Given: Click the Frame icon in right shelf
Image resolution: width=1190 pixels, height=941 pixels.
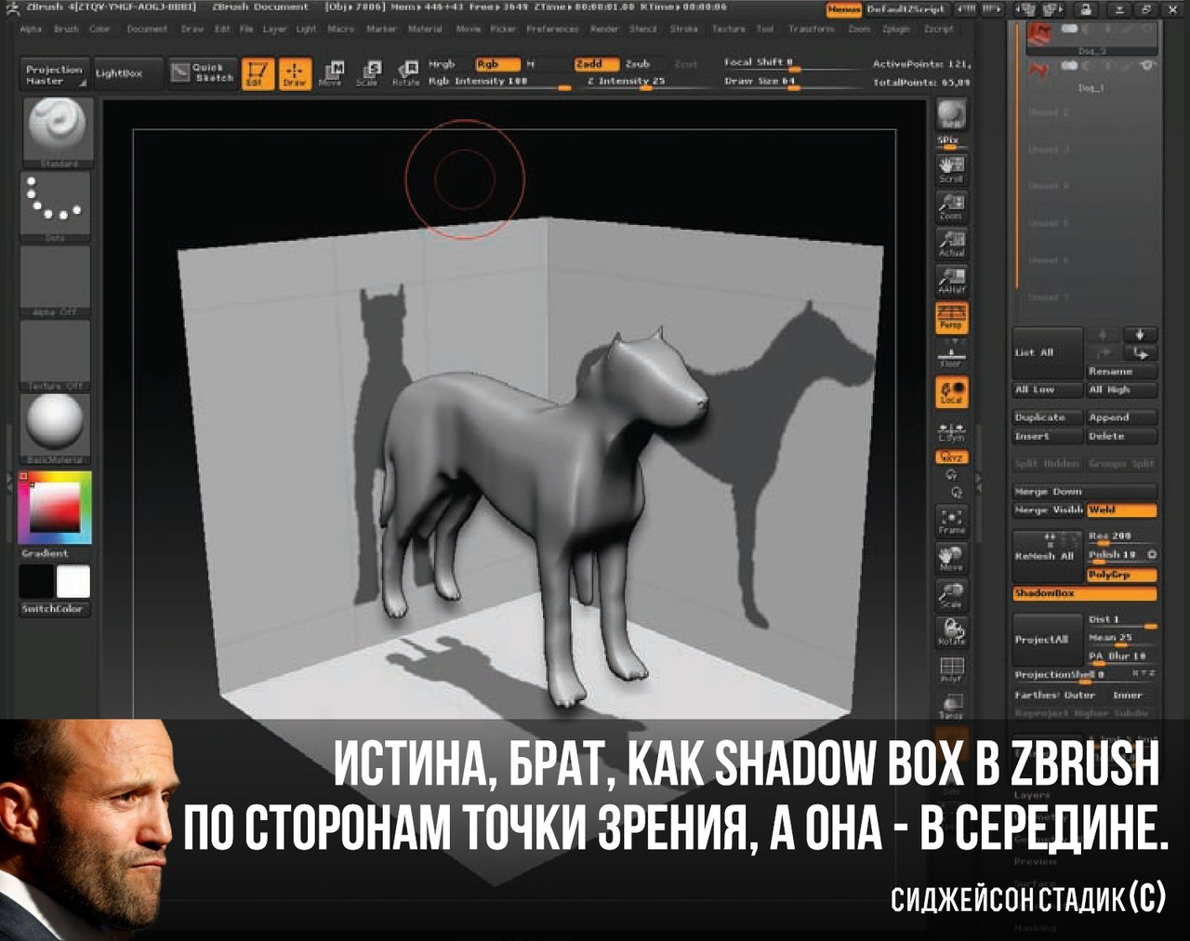Looking at the screenshot, I should [x=951, y=521].
